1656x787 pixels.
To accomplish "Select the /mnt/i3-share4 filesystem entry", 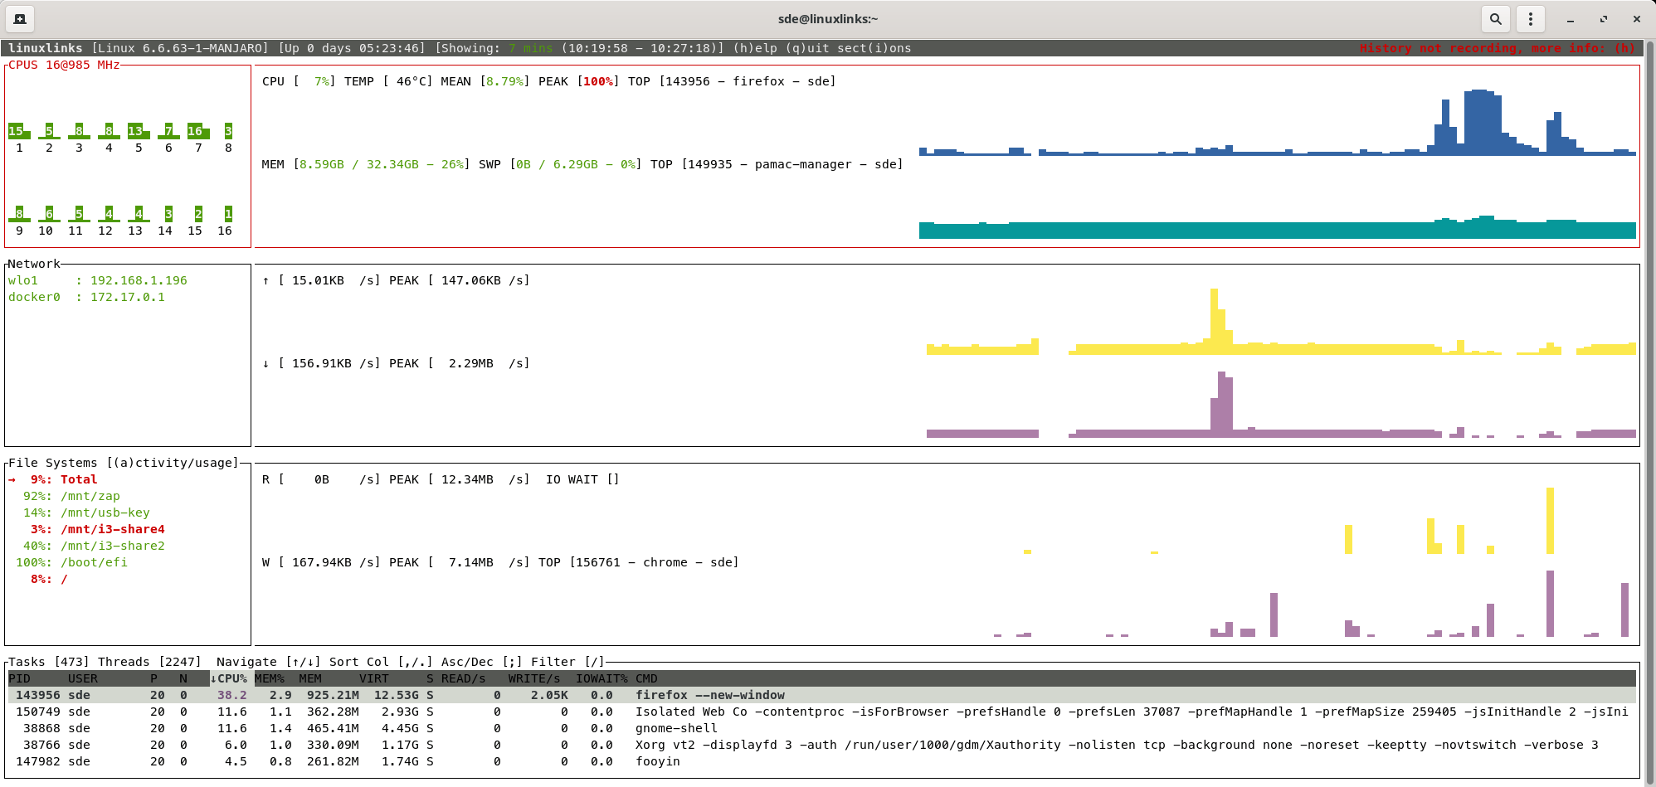I will tap(97, 529).
